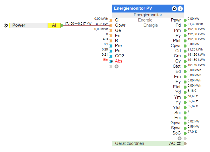Open Energiemonitor PV settings gear icon
This screenshot has height=152, width=210.
[x=174, y=9]
